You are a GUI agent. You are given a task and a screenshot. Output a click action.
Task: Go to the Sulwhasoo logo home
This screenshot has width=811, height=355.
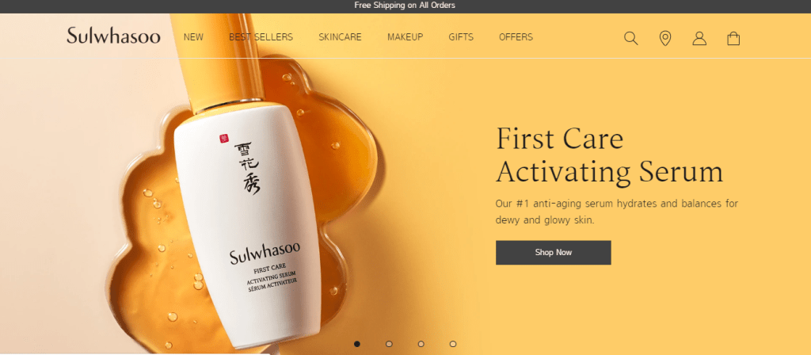pyautogui.click(x=113, y=36)
